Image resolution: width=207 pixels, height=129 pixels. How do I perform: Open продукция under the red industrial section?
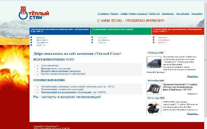click(163, 37)
